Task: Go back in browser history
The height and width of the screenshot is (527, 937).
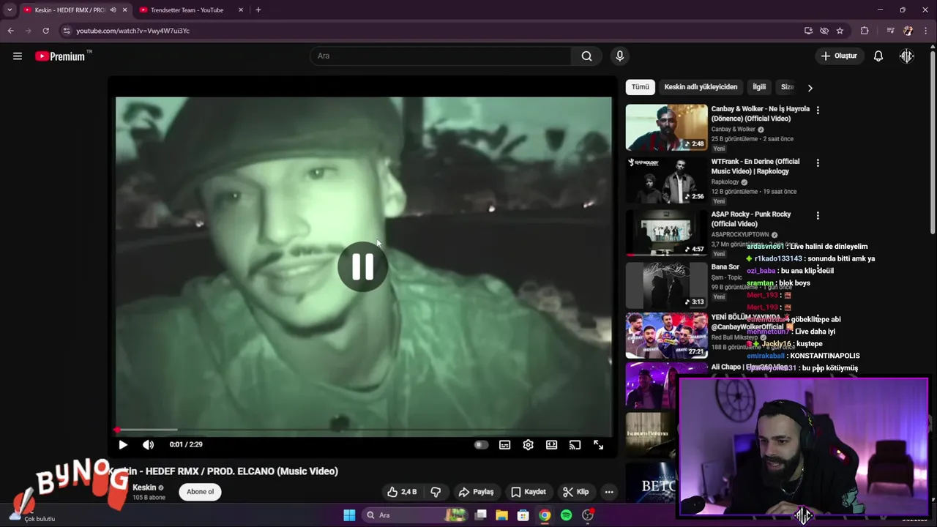Action: click(x=10, y=31)
